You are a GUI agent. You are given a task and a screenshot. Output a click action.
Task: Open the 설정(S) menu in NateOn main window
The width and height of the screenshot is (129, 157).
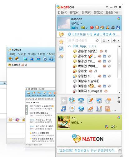coord(98,12)
